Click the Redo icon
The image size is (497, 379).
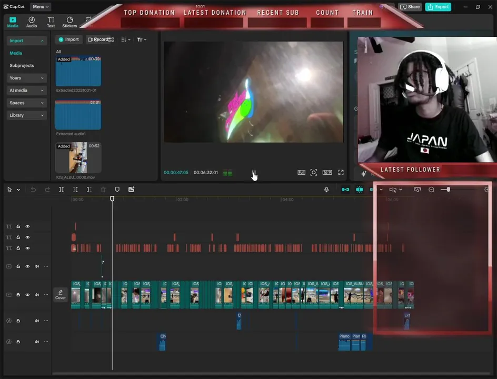47,189
